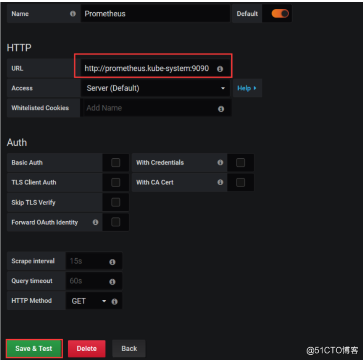Click the Back button
This screenshot has width=363, height=360.
[x=129, y=349]
